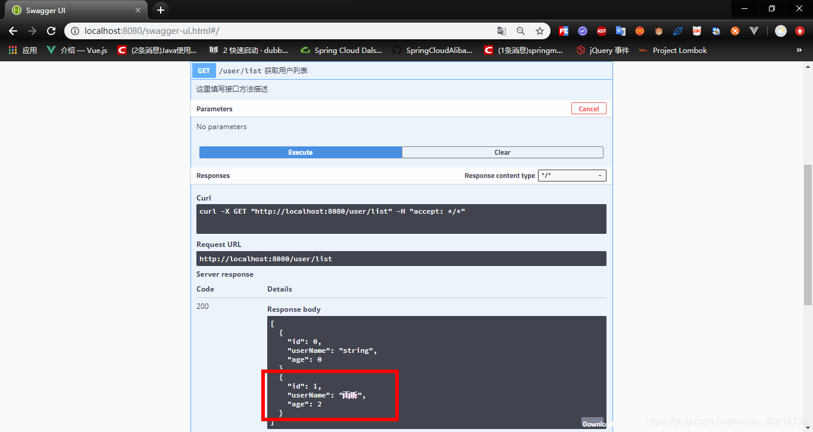The image size is (813, 432).
Task: Click the Clear button
Action: click(502, 152)
